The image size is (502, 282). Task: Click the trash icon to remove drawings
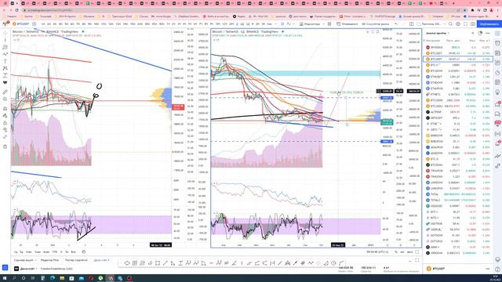point(5,146)
